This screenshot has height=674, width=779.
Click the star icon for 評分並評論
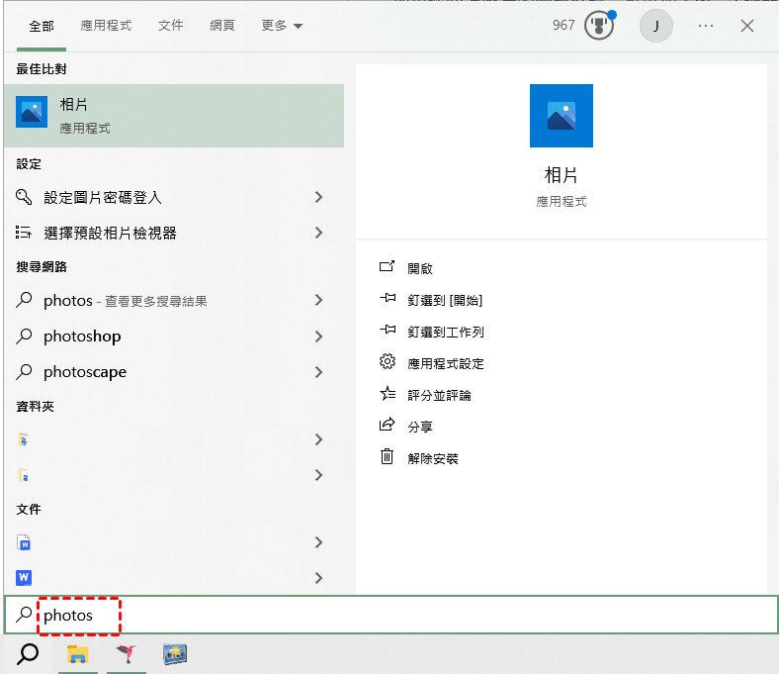388,394
